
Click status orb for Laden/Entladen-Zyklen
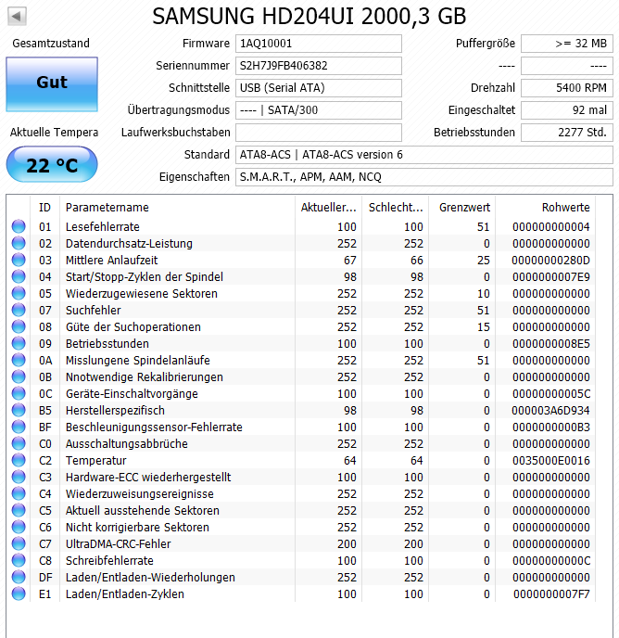[19, 593]
